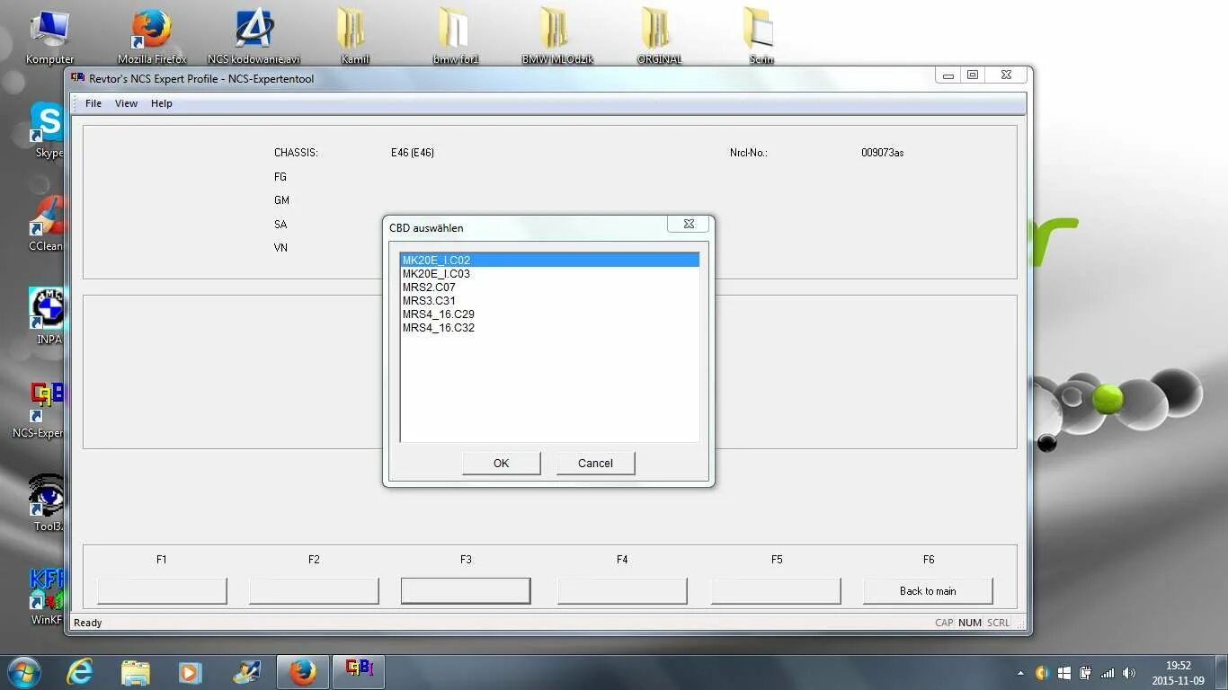The image size is (1228, 690).
Task: Select the BMW MLOdzik desktop folder
Action: click(x=556, y=36)
